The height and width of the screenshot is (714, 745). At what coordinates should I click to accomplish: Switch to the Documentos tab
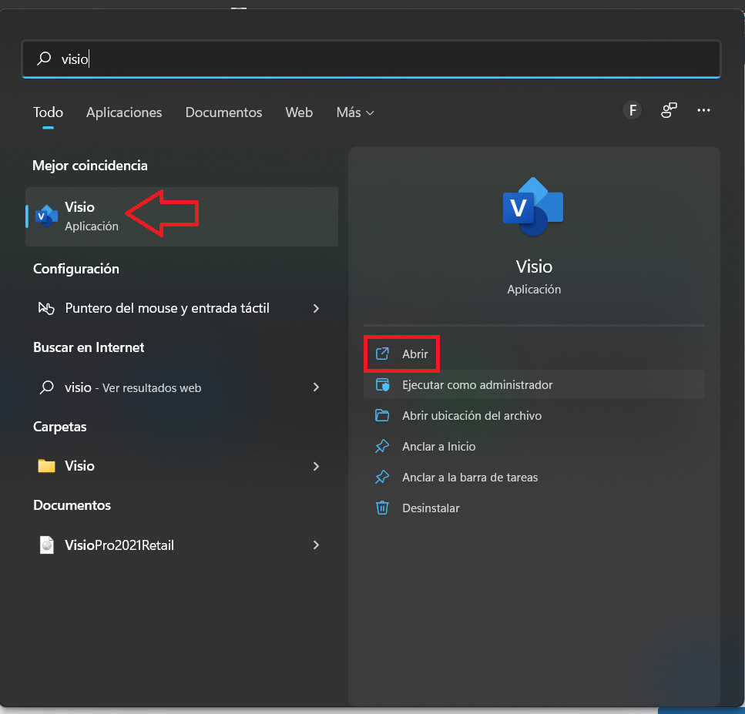(223, 112)
